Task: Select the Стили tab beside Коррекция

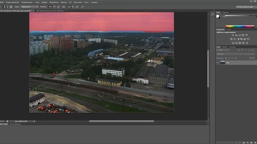Action: coord(228,29)
